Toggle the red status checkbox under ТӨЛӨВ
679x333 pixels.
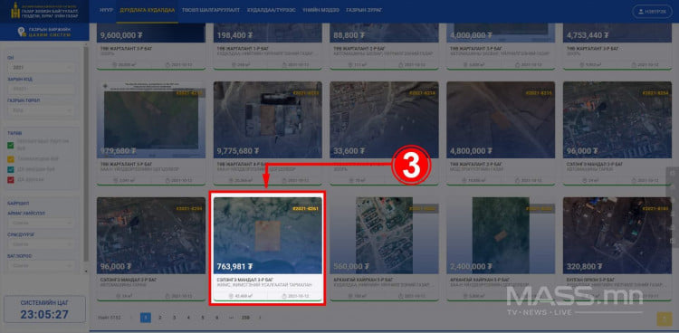click(11, 179)
